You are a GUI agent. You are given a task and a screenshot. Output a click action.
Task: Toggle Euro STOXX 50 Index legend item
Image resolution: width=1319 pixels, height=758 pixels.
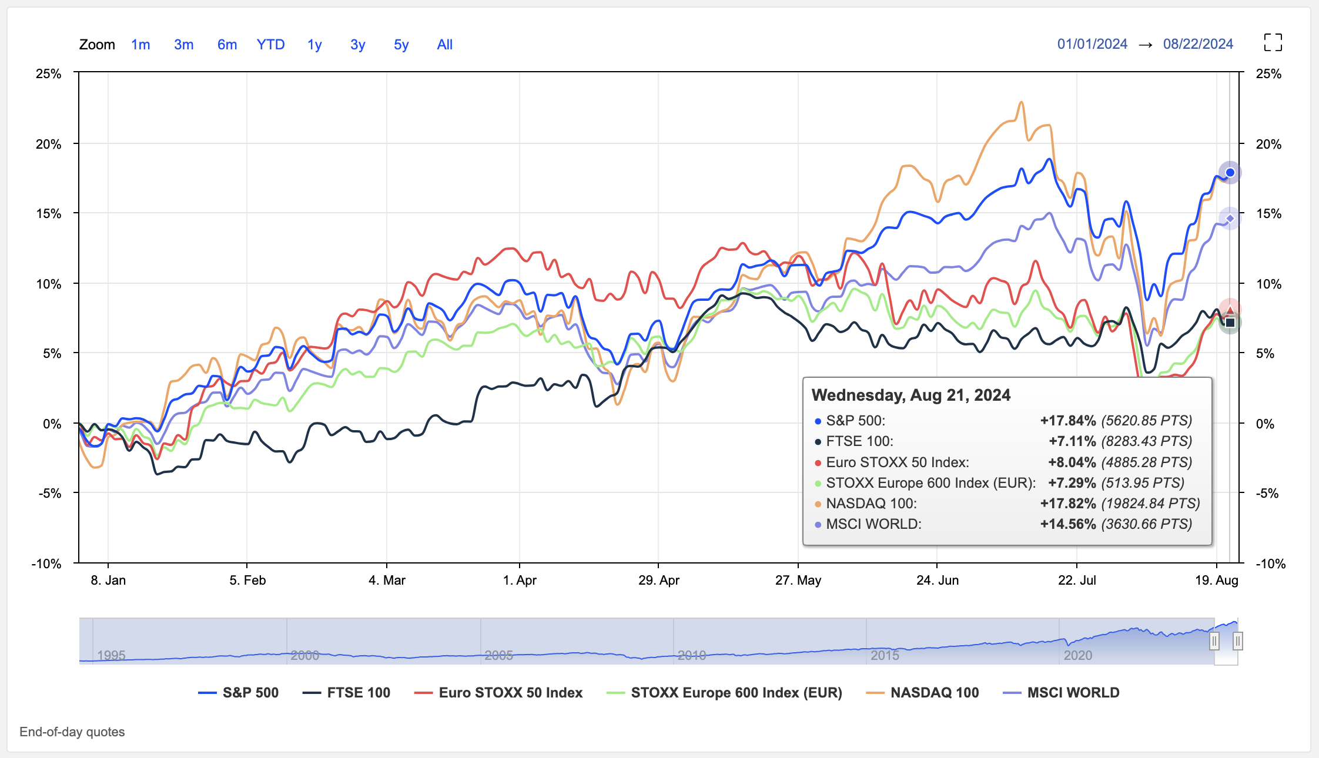[x=498, y=693]
